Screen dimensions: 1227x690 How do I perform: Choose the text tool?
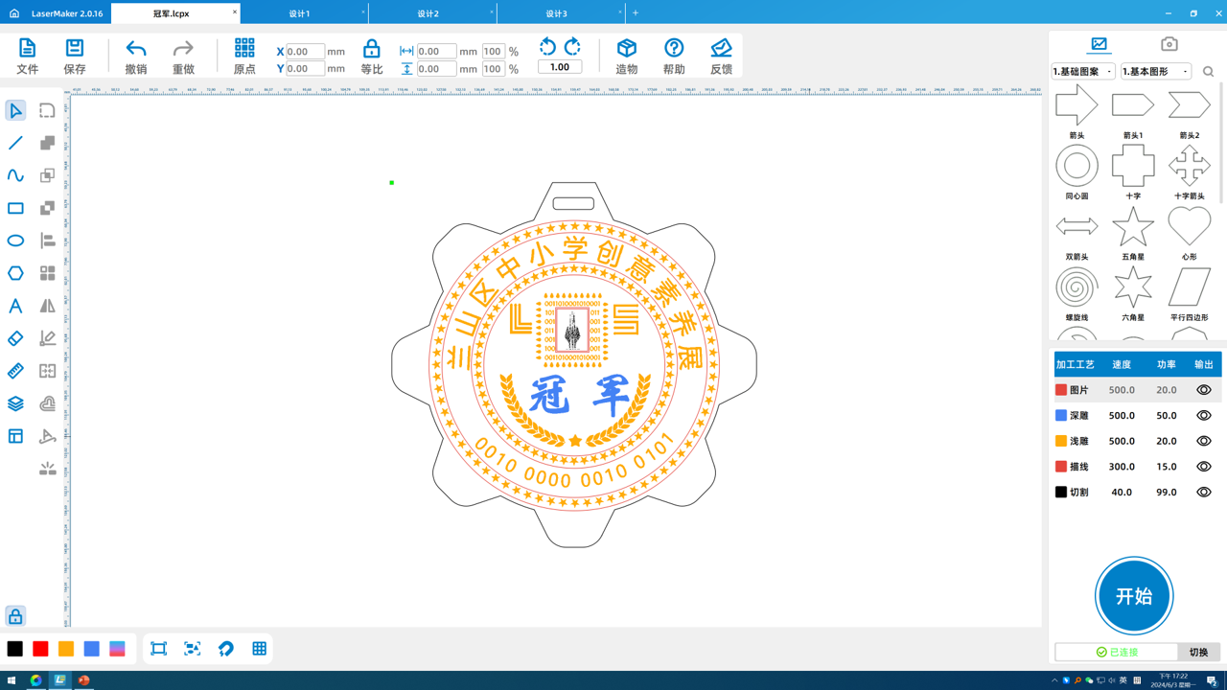[15, 306]
